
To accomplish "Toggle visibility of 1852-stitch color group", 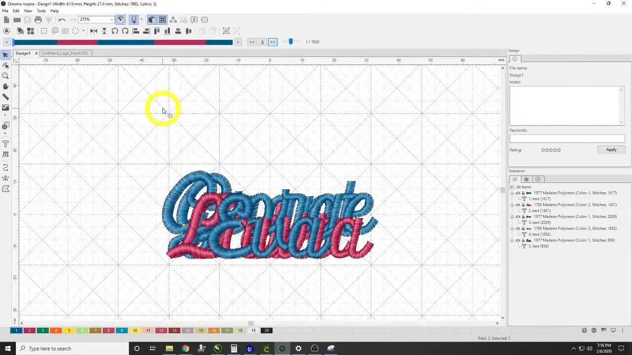I will (x=518, y=229).
